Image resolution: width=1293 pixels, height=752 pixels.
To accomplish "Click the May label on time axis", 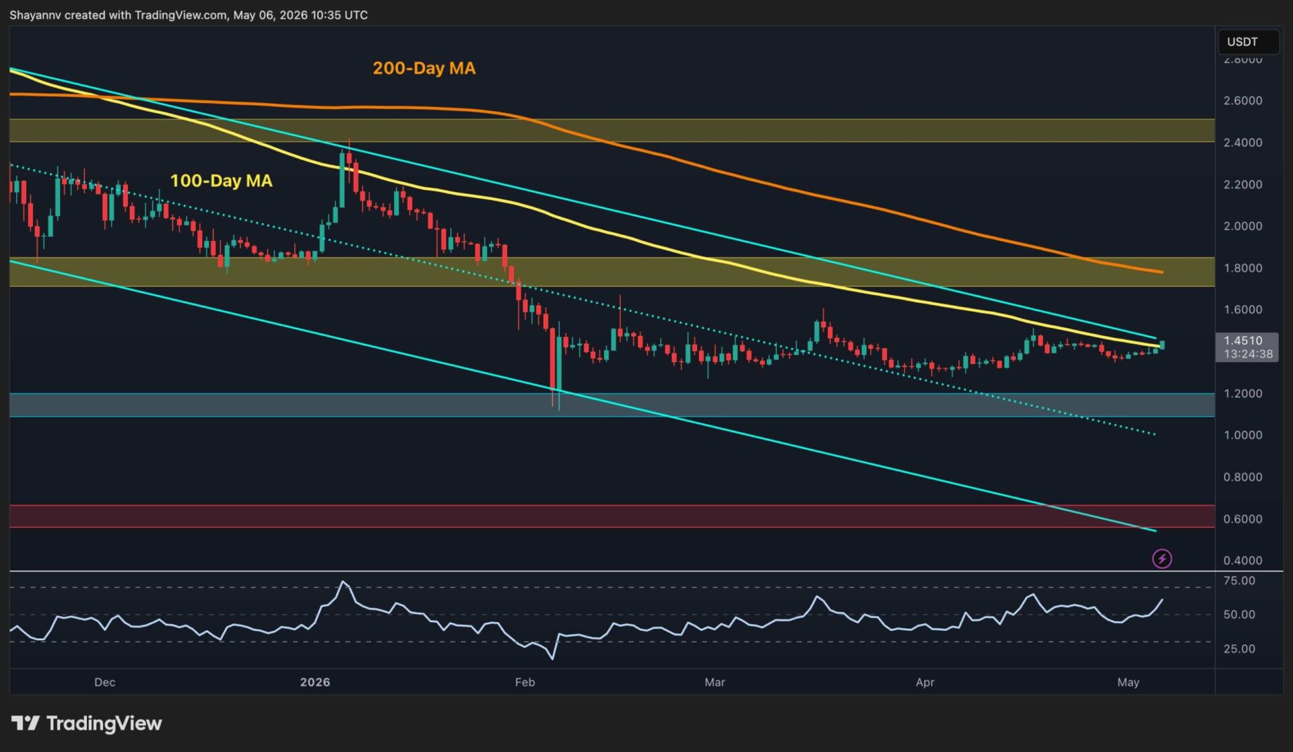I will tap(1128, 682).
